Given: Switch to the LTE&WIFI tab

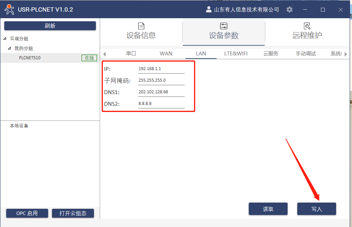Looking at the screenshot, I should point(236,53).
